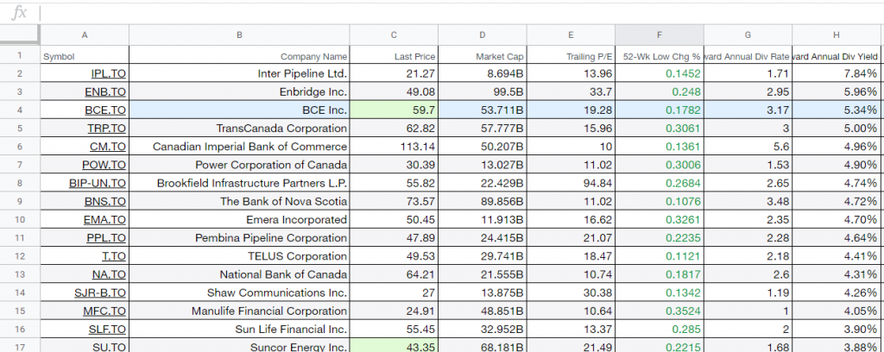
Task: Select the BCE Inc. company cell
Action: coord(239,110)
